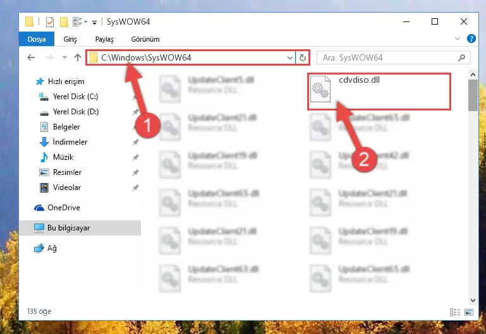
Task: Open Videolar in the sidebar
Action: click(60, 188)
